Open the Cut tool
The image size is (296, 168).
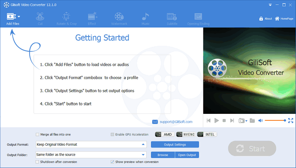[40, 19]
